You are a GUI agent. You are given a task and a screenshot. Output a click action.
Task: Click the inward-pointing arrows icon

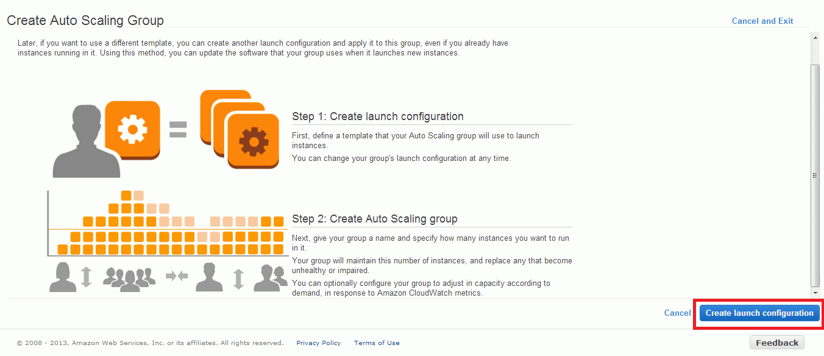pyautogui.click(x=177, y=276)
